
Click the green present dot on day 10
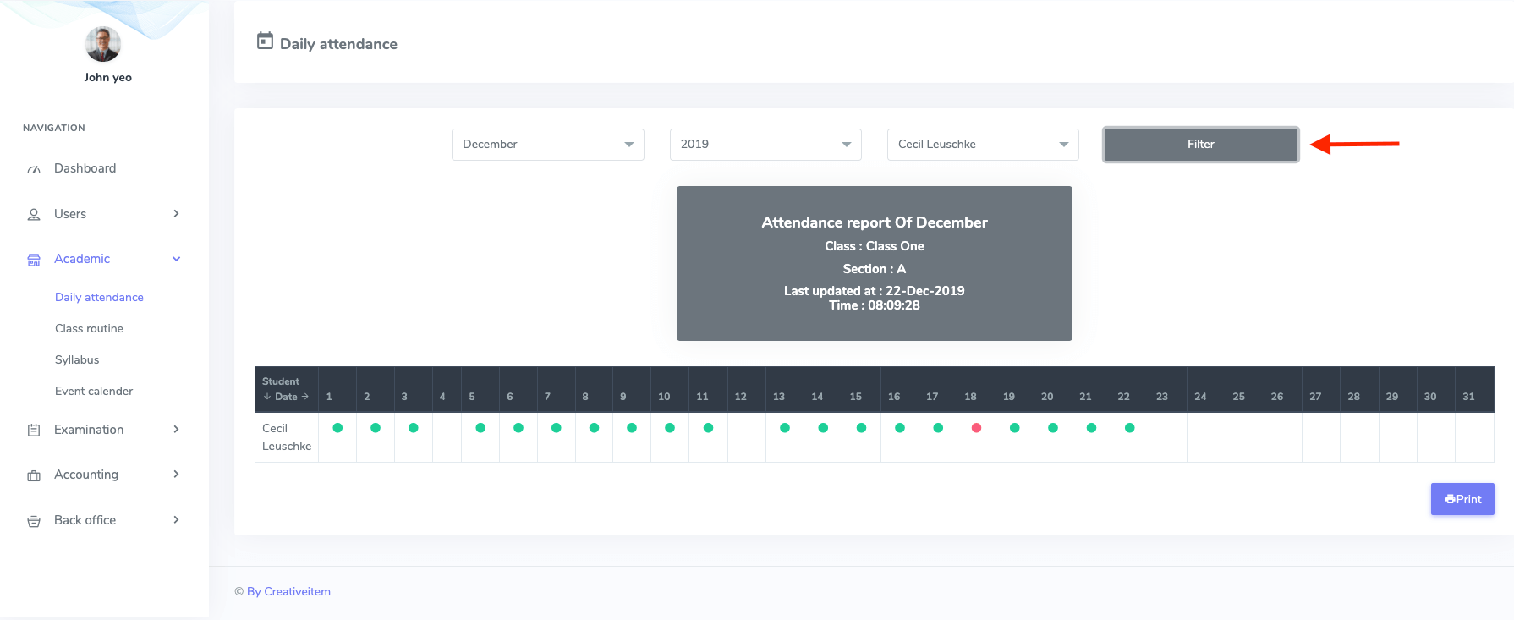670,428
